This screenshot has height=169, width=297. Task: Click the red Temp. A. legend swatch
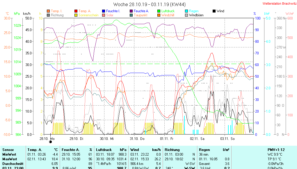76,11
